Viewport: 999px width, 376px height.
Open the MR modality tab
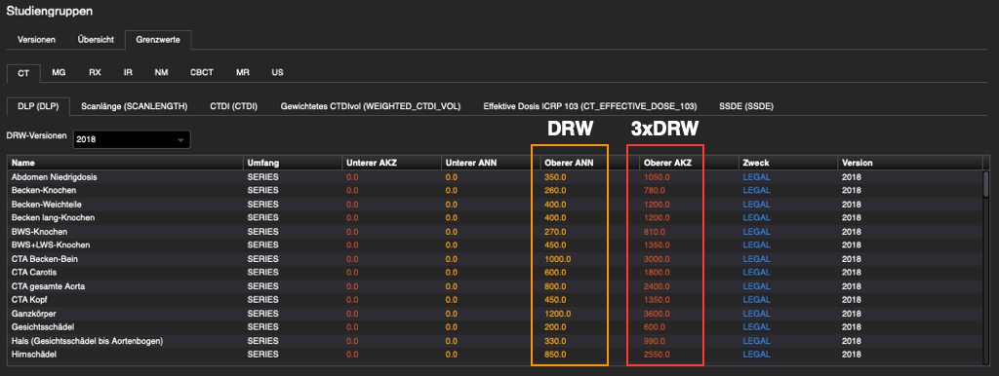(x=243, y=72)
